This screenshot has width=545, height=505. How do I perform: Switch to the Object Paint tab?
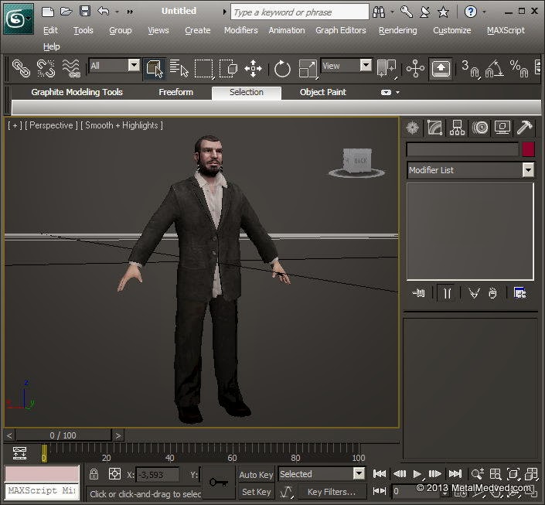click(x=323, y=92)
